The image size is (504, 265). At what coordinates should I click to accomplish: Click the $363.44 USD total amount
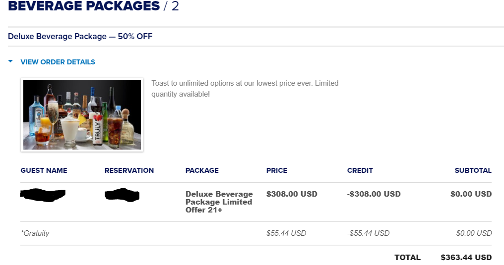tap(466, 257)
